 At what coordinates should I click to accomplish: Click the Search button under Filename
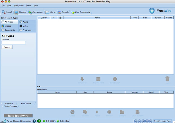(x=7, y=47)
